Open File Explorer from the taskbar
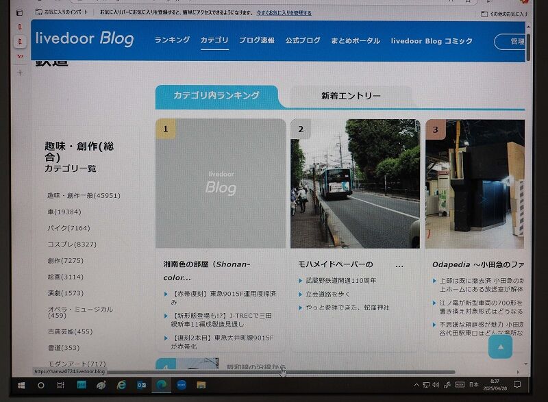548x402 pixels. pyautogui.click(x=201, y=385)
